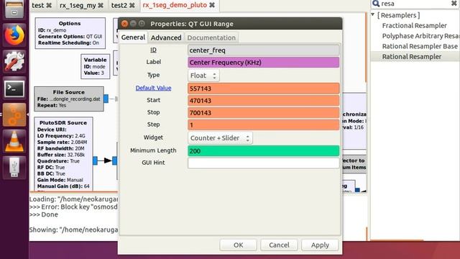Open VLC media player from the dock
This screenshot has width=460, height=259.
[x=14, y=141]
